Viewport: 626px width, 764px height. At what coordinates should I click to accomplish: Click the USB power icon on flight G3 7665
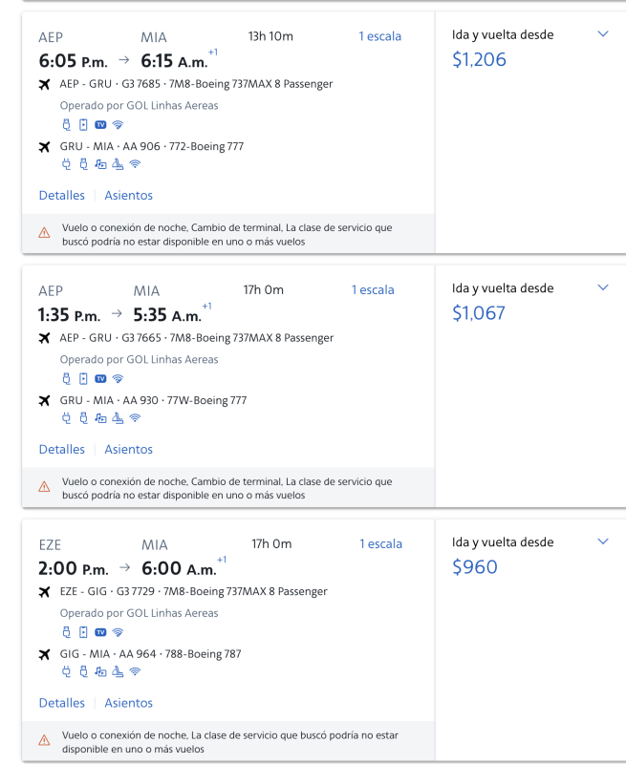point(67,379)
